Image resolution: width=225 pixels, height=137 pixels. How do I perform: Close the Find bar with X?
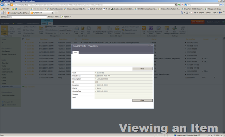coord(2,17)
